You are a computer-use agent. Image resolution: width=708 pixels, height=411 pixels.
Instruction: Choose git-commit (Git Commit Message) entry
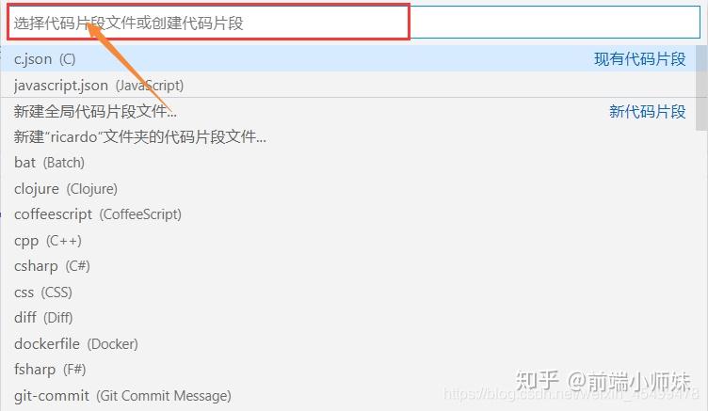348,396
